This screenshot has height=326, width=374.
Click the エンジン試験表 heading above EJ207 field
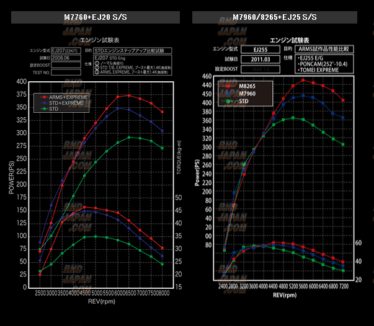point(100,40)
